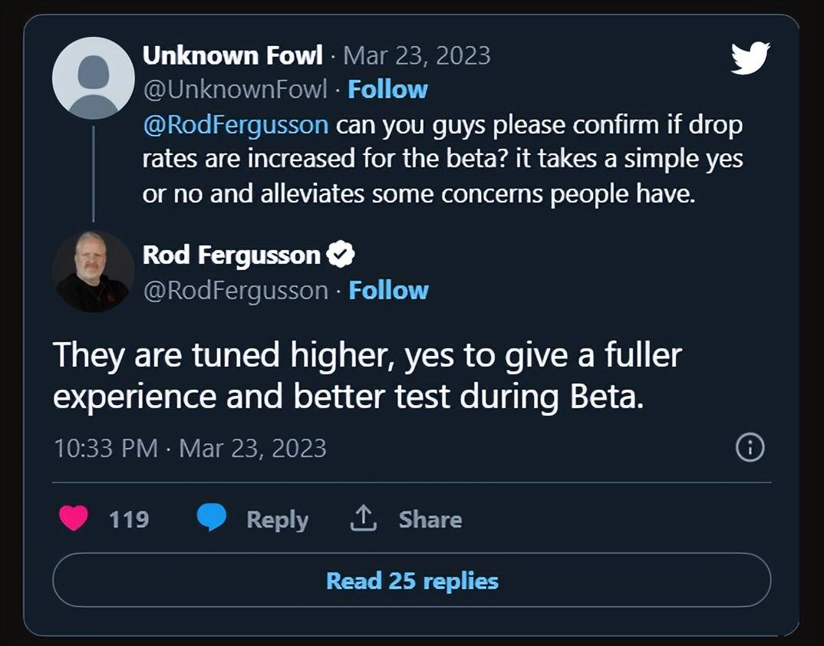Follow the @UnknownFowl account
Screen dimensions: 824x646
(387, 90)
